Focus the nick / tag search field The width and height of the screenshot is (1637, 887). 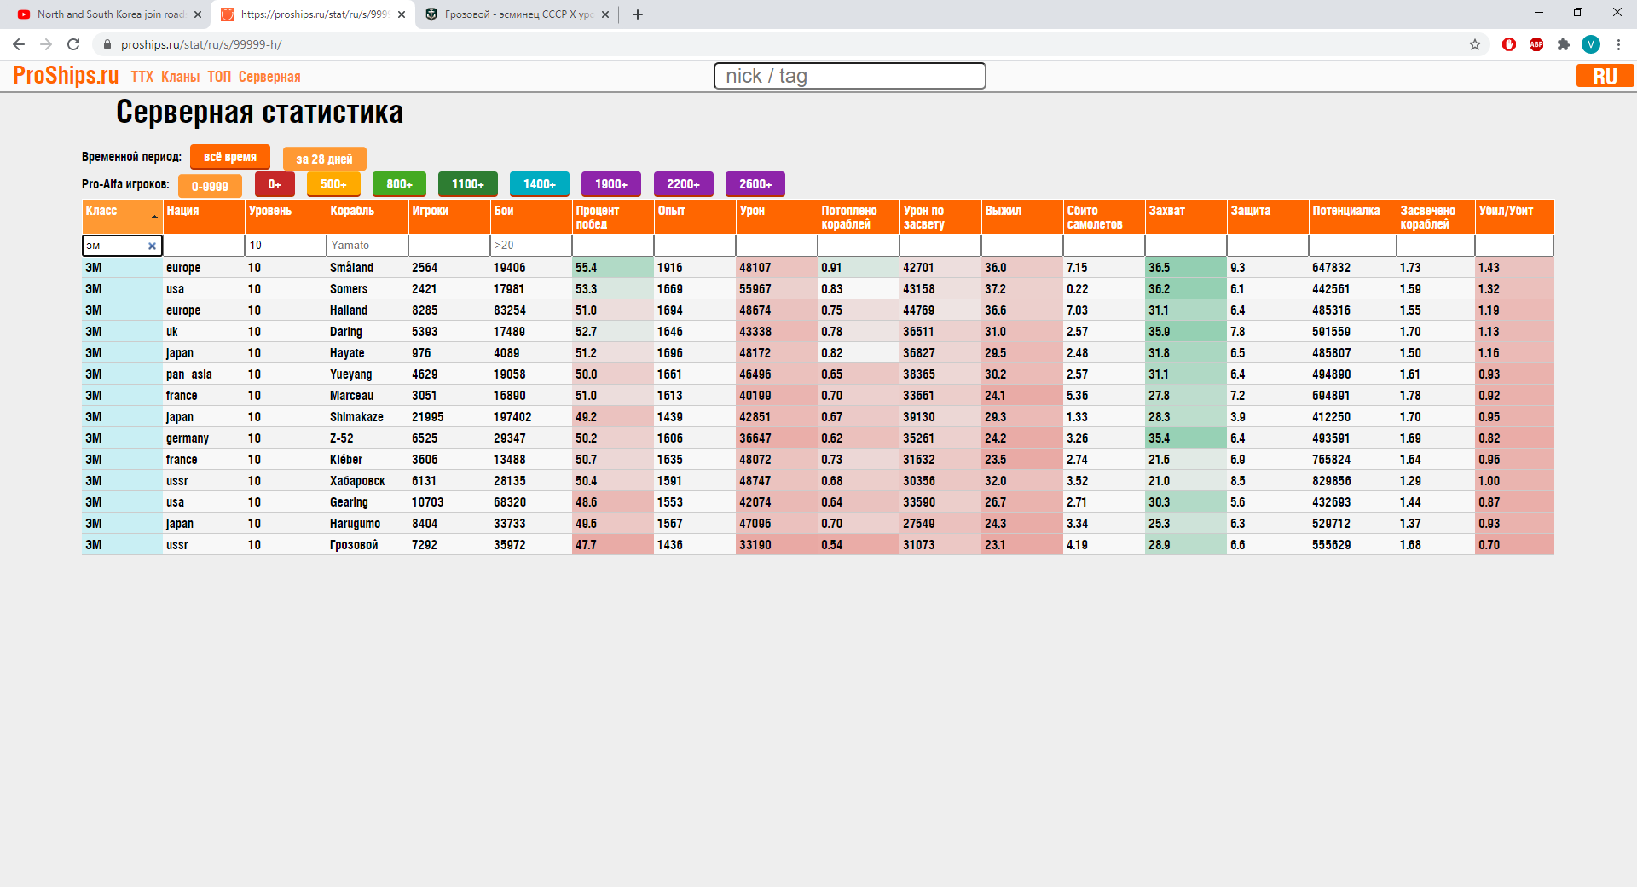[x=849, y=76]
